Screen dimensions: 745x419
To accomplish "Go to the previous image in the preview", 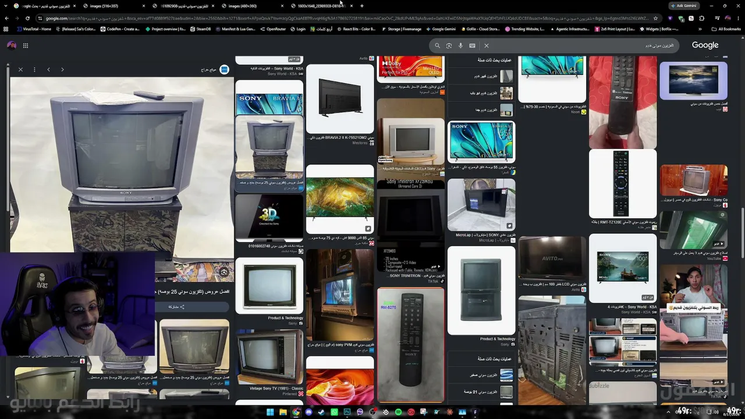I will coord(48,70).
